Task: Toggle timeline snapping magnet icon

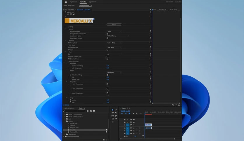Action: pos(126,114)
